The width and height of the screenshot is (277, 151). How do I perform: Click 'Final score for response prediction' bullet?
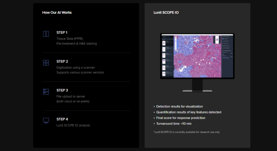click(181, 118)
